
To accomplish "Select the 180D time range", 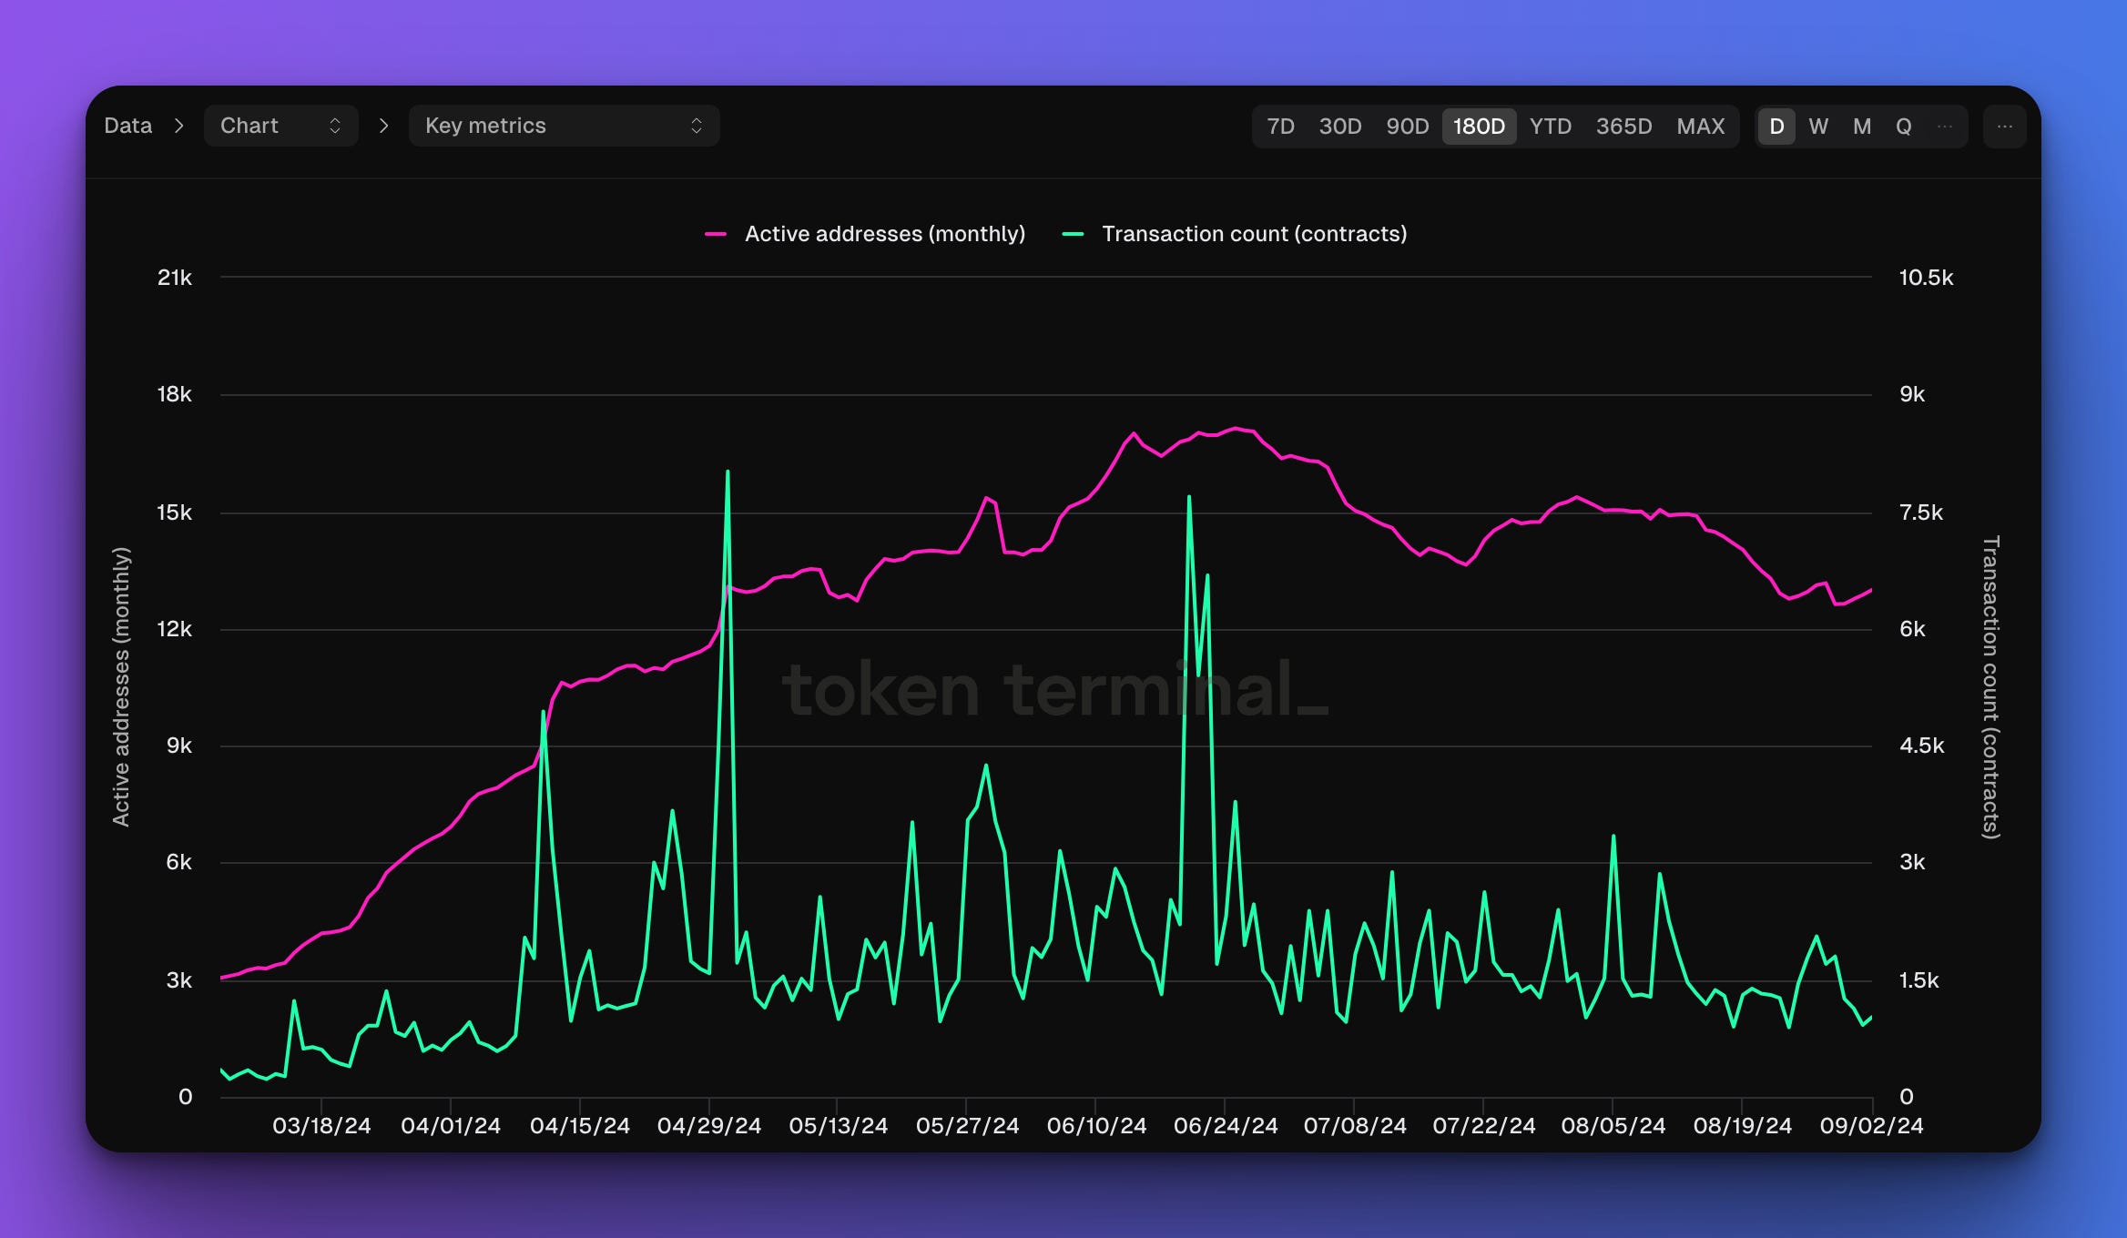I will (x=1479, y=127).
